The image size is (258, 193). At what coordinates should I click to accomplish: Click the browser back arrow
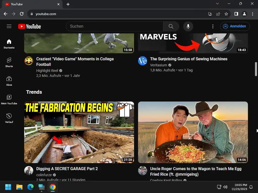6,14
